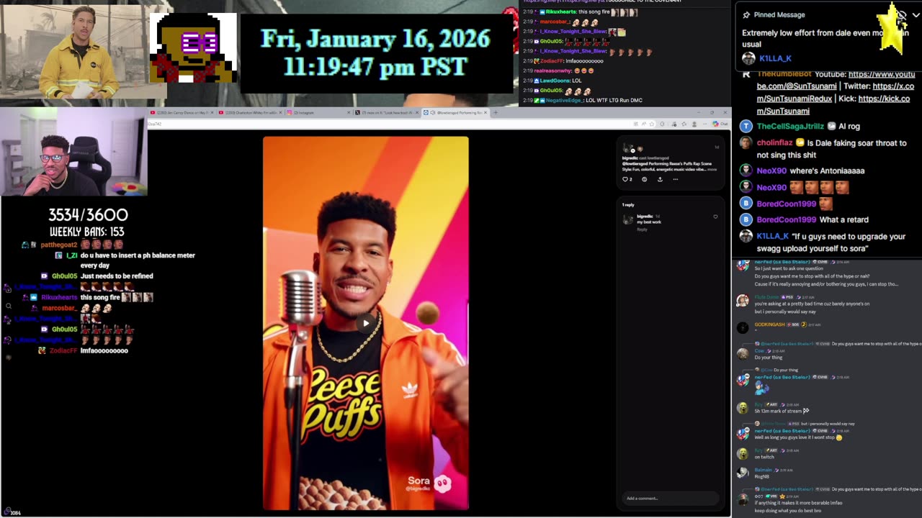
Task: Switch to the Jim Carrey YouTube browser tab
Action: 181,112
